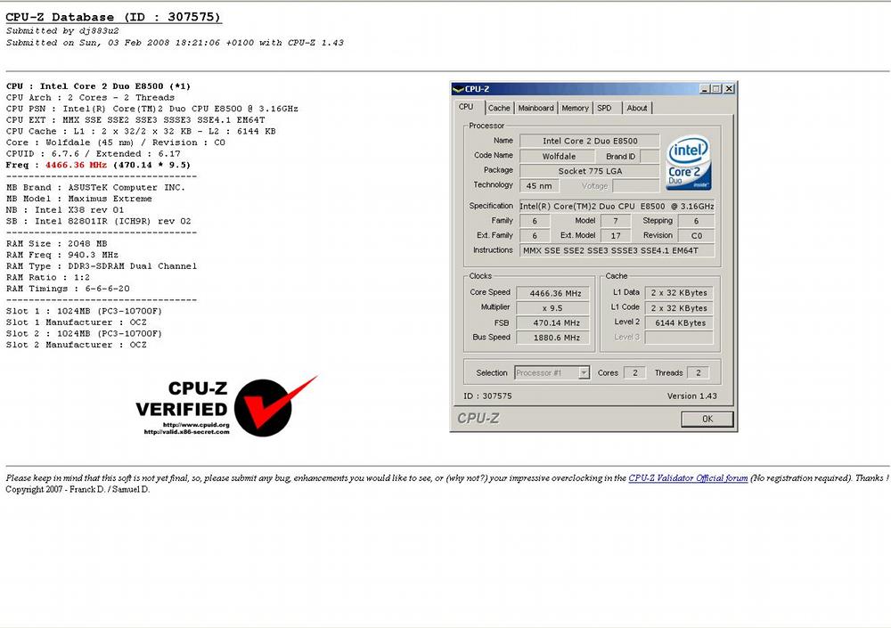The image size is (891, 628).
Task: Select the CPU tab
Action: click(466, 107)
